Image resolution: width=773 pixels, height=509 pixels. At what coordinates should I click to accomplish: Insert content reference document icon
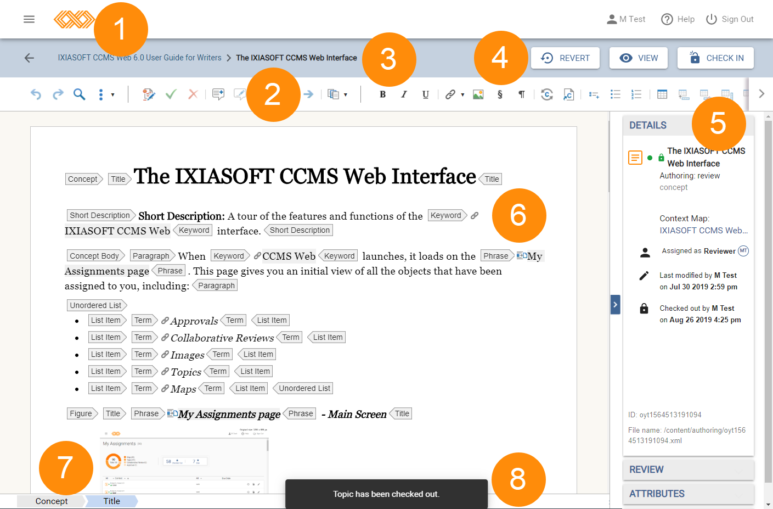(568, 94)
